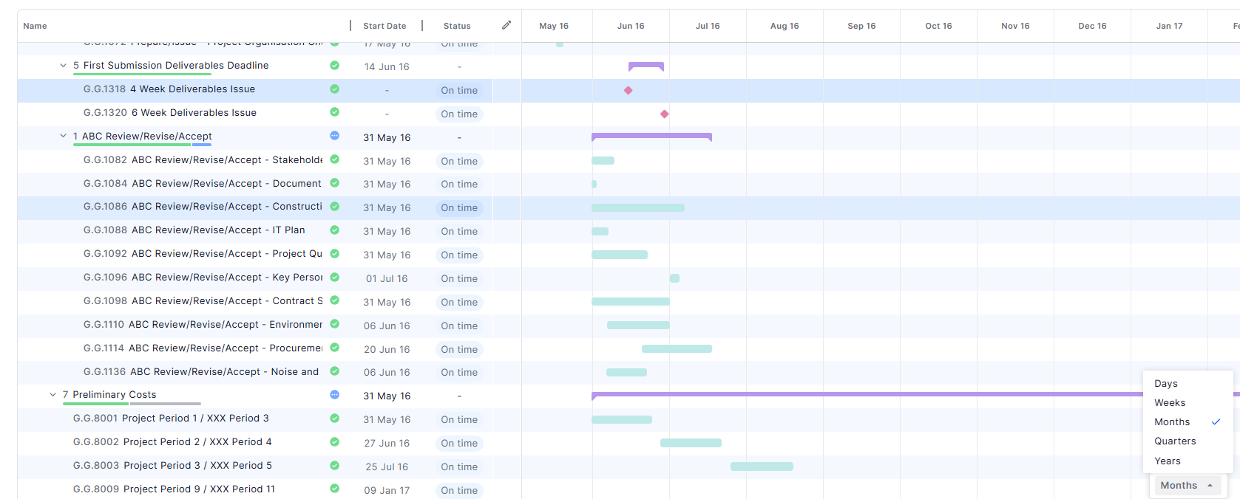Select task G.G.1110 ABC Review Environment

(203, 325)
